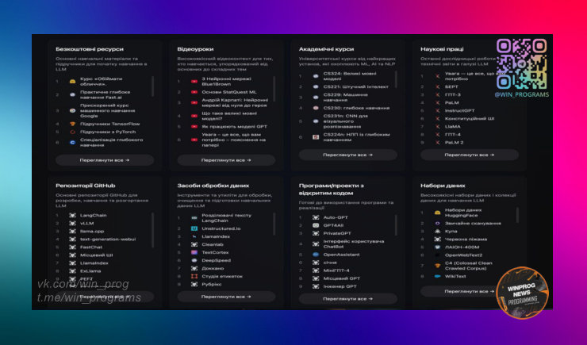Click Переглянути все in the Засоби обробки даних card
The image size is (587, 345).
pos(226,297)
